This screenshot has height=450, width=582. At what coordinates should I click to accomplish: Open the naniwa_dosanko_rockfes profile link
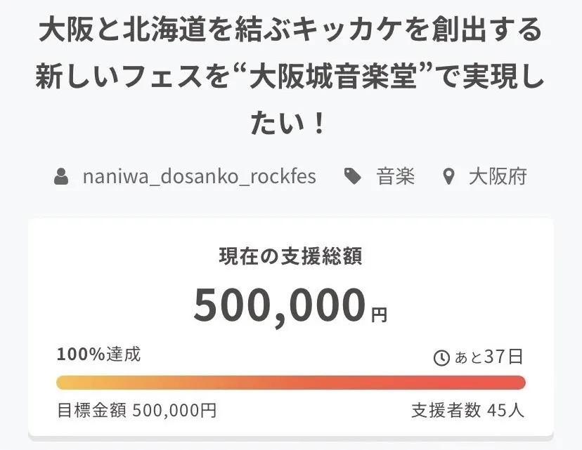[199, 177]
